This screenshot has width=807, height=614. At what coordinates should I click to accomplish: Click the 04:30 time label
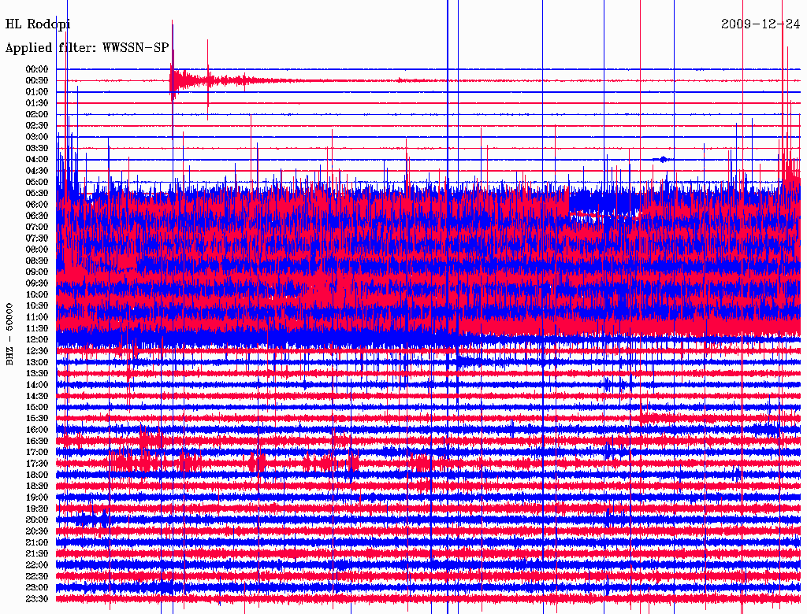click(x=37, y=170)
